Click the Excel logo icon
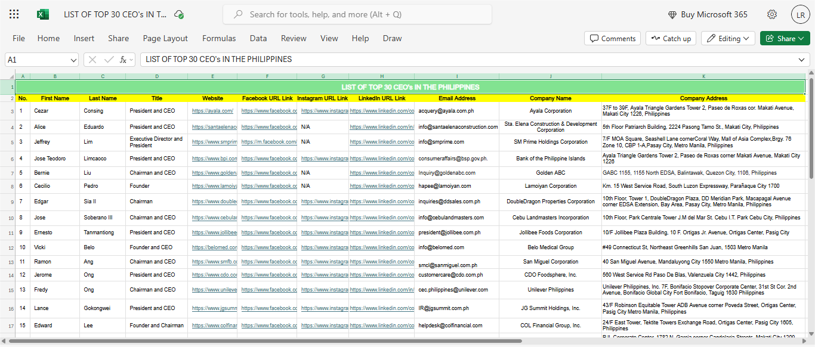Image resolution: width=815 pixels, height=347 pixels. [43, 14]
